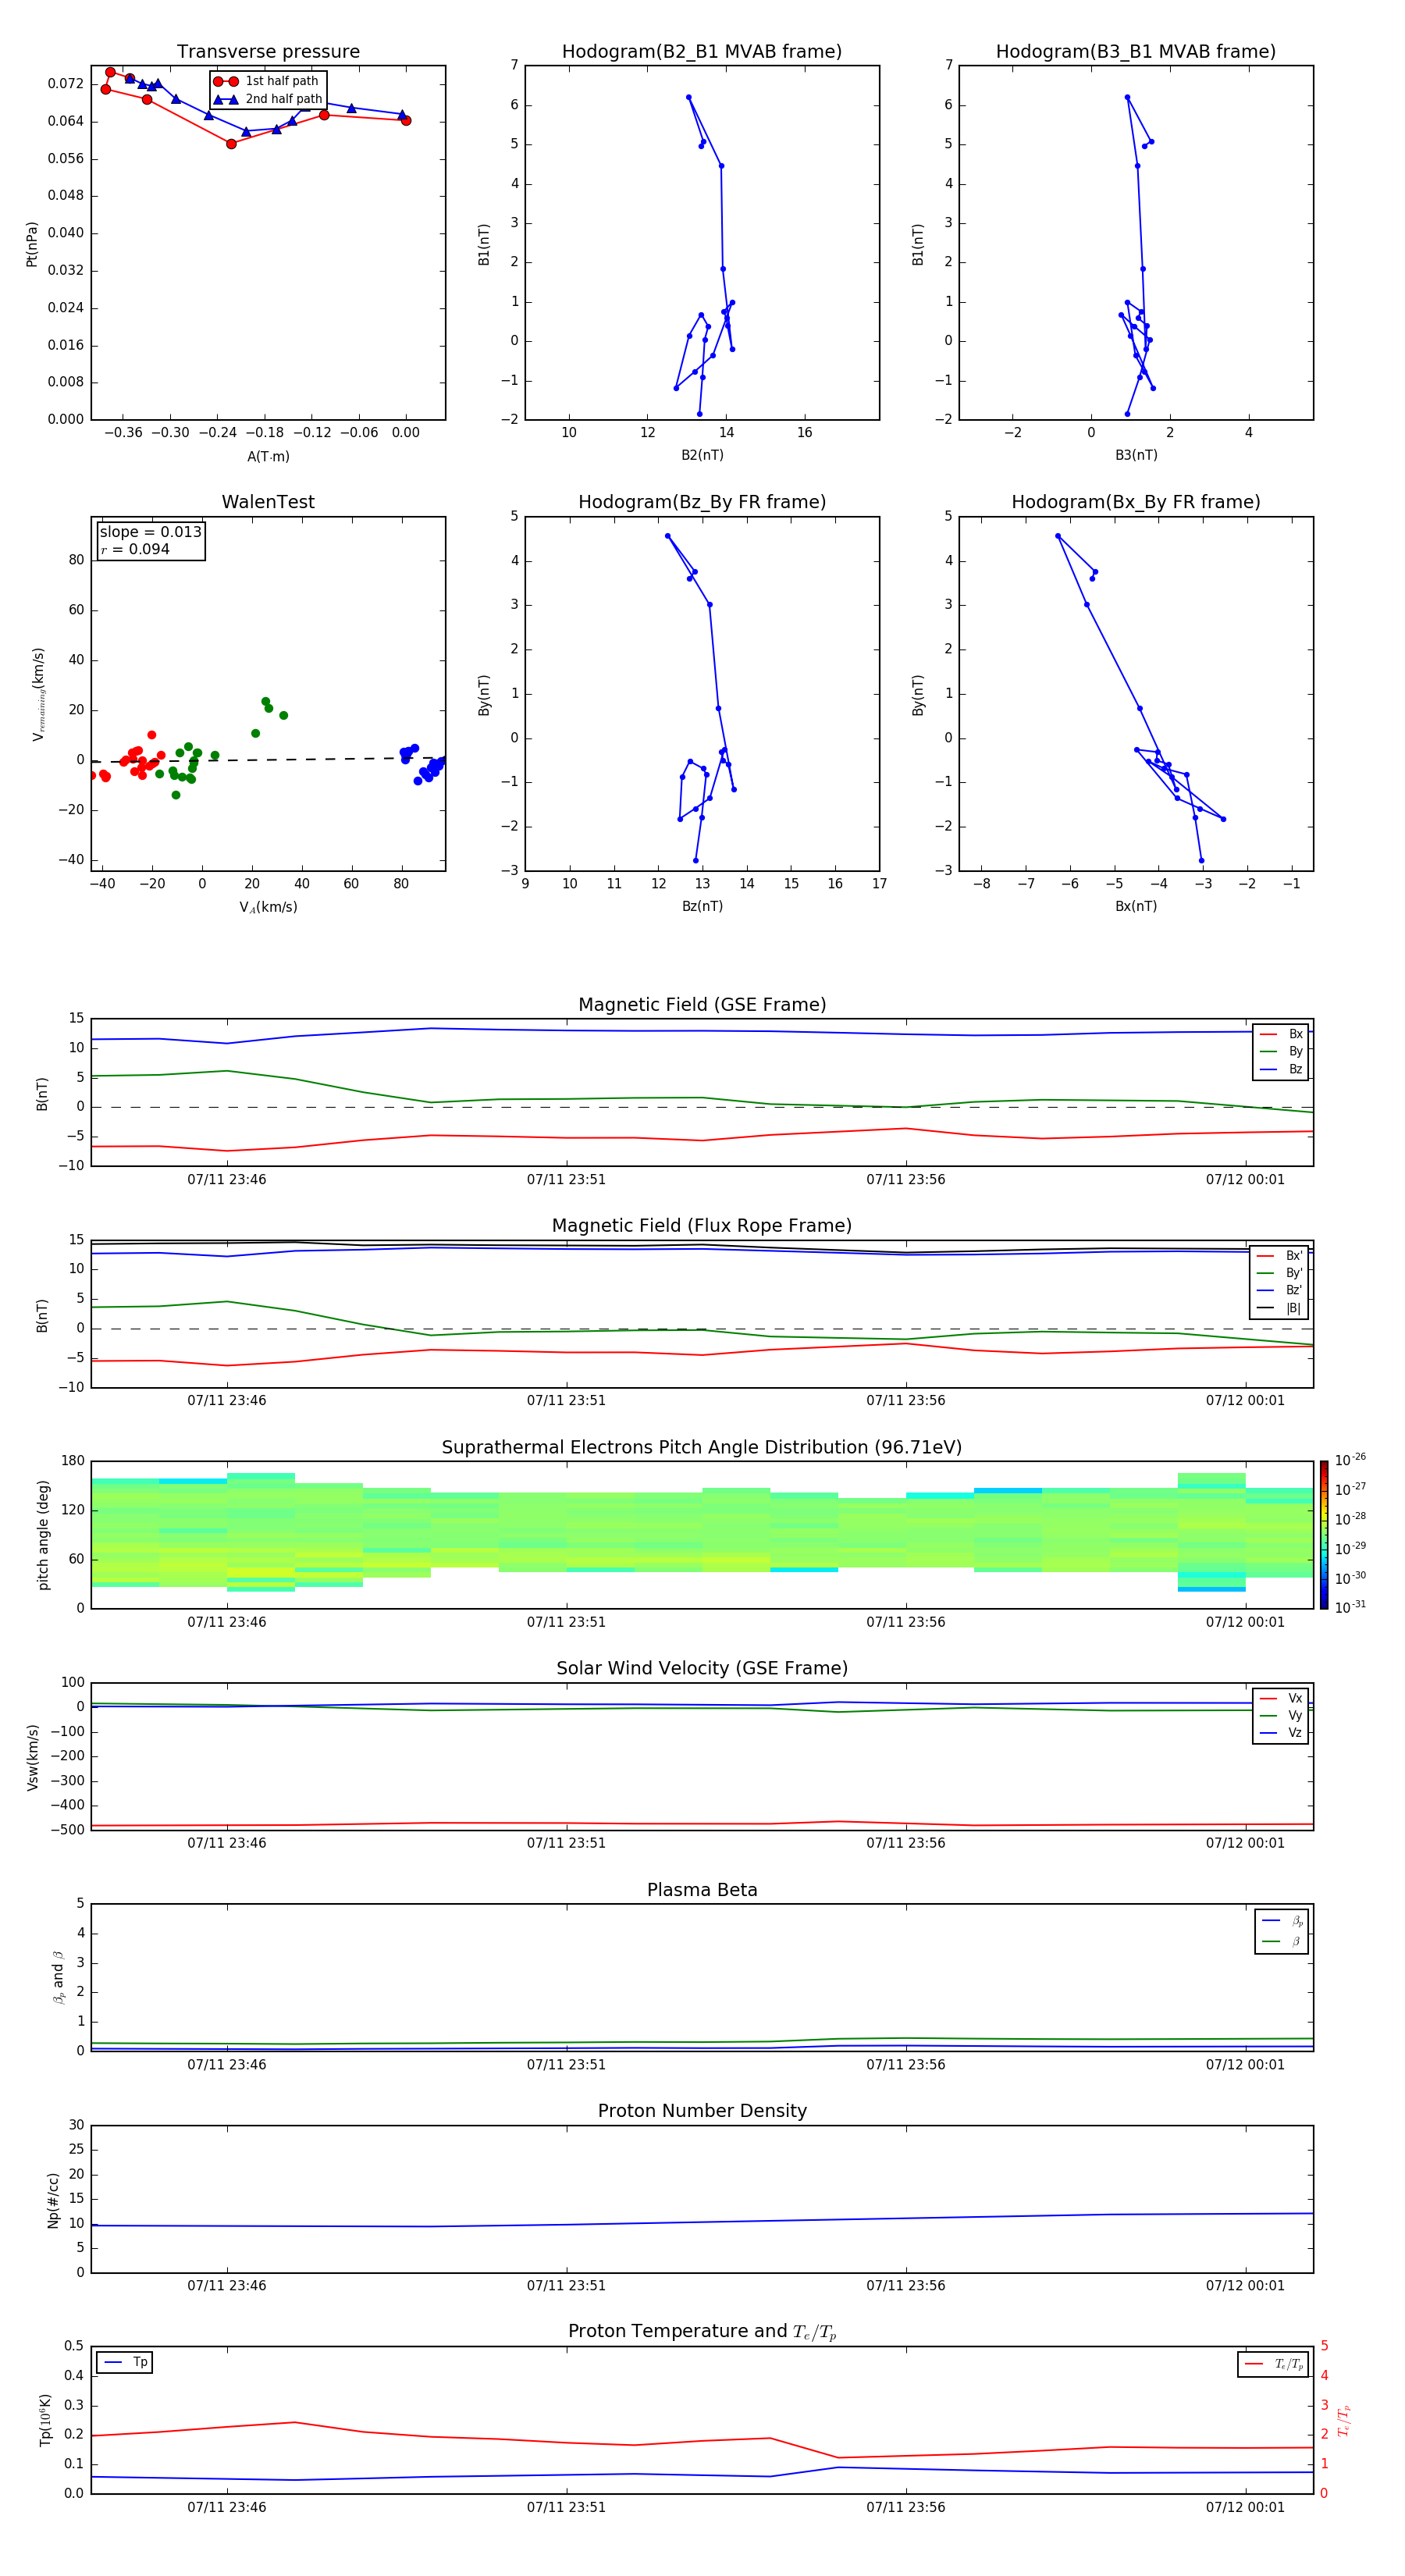Click 'Magnetic Field (Flux Rope Frame)' title
The width and height of the screenshot is (1405, 2576).
tap(702, 1226)
